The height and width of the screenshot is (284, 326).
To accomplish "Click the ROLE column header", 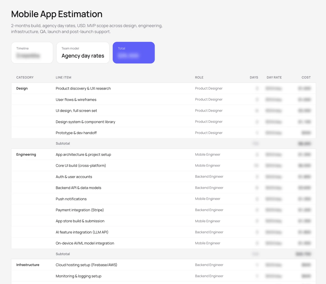I will (199, 78).
